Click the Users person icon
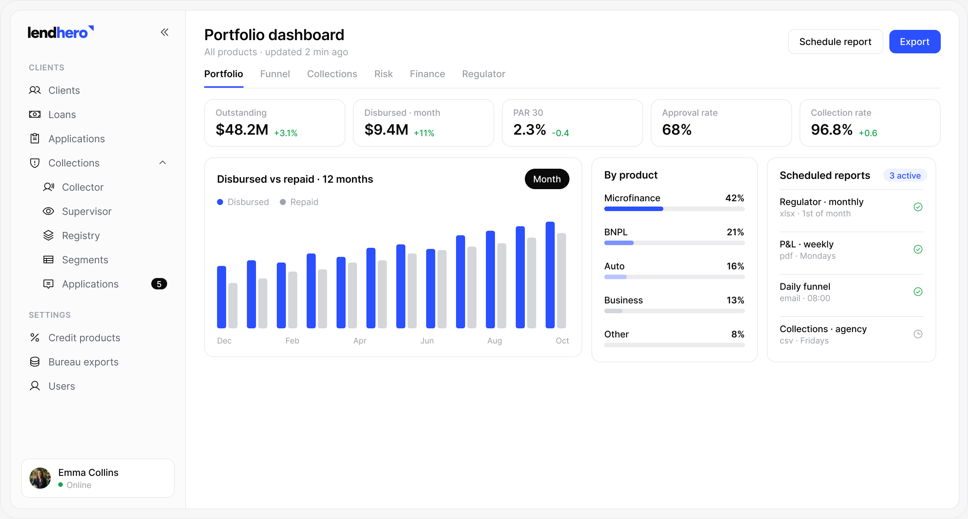Viewport: 968px width, 519px height. pyautogui.click(x=35, y=386)
